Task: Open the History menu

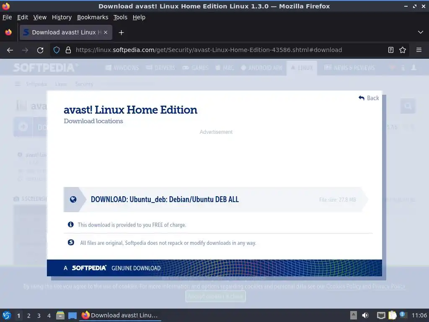Action: click(x=62, y=17)
